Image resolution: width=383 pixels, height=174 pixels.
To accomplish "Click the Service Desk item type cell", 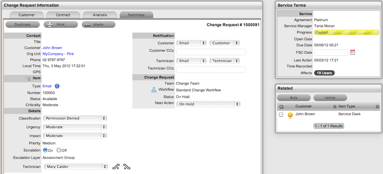I will click(349, 114).
